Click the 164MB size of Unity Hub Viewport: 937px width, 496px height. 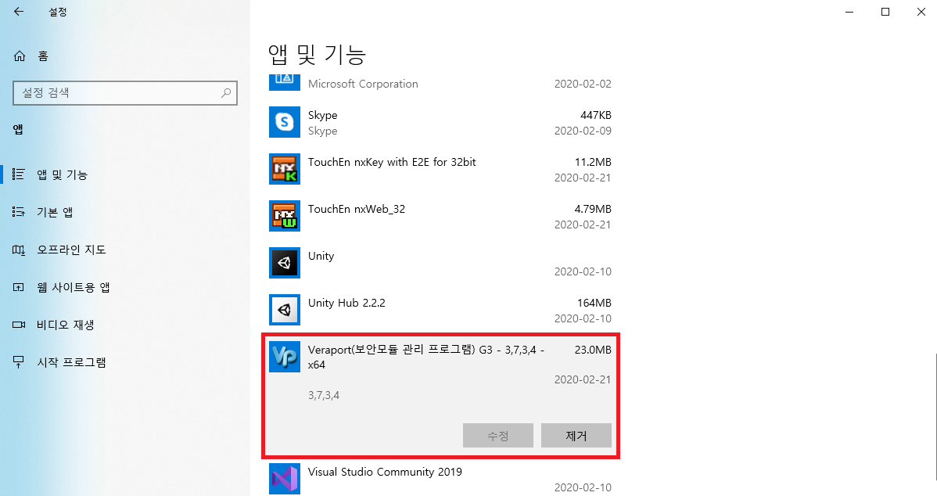click(x=594, y=303)
